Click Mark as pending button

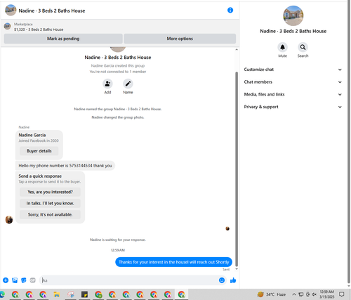63,39
